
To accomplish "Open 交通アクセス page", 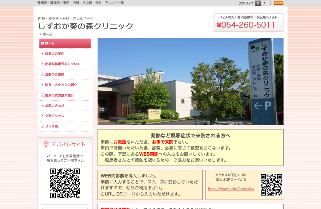I will (55, 116).
